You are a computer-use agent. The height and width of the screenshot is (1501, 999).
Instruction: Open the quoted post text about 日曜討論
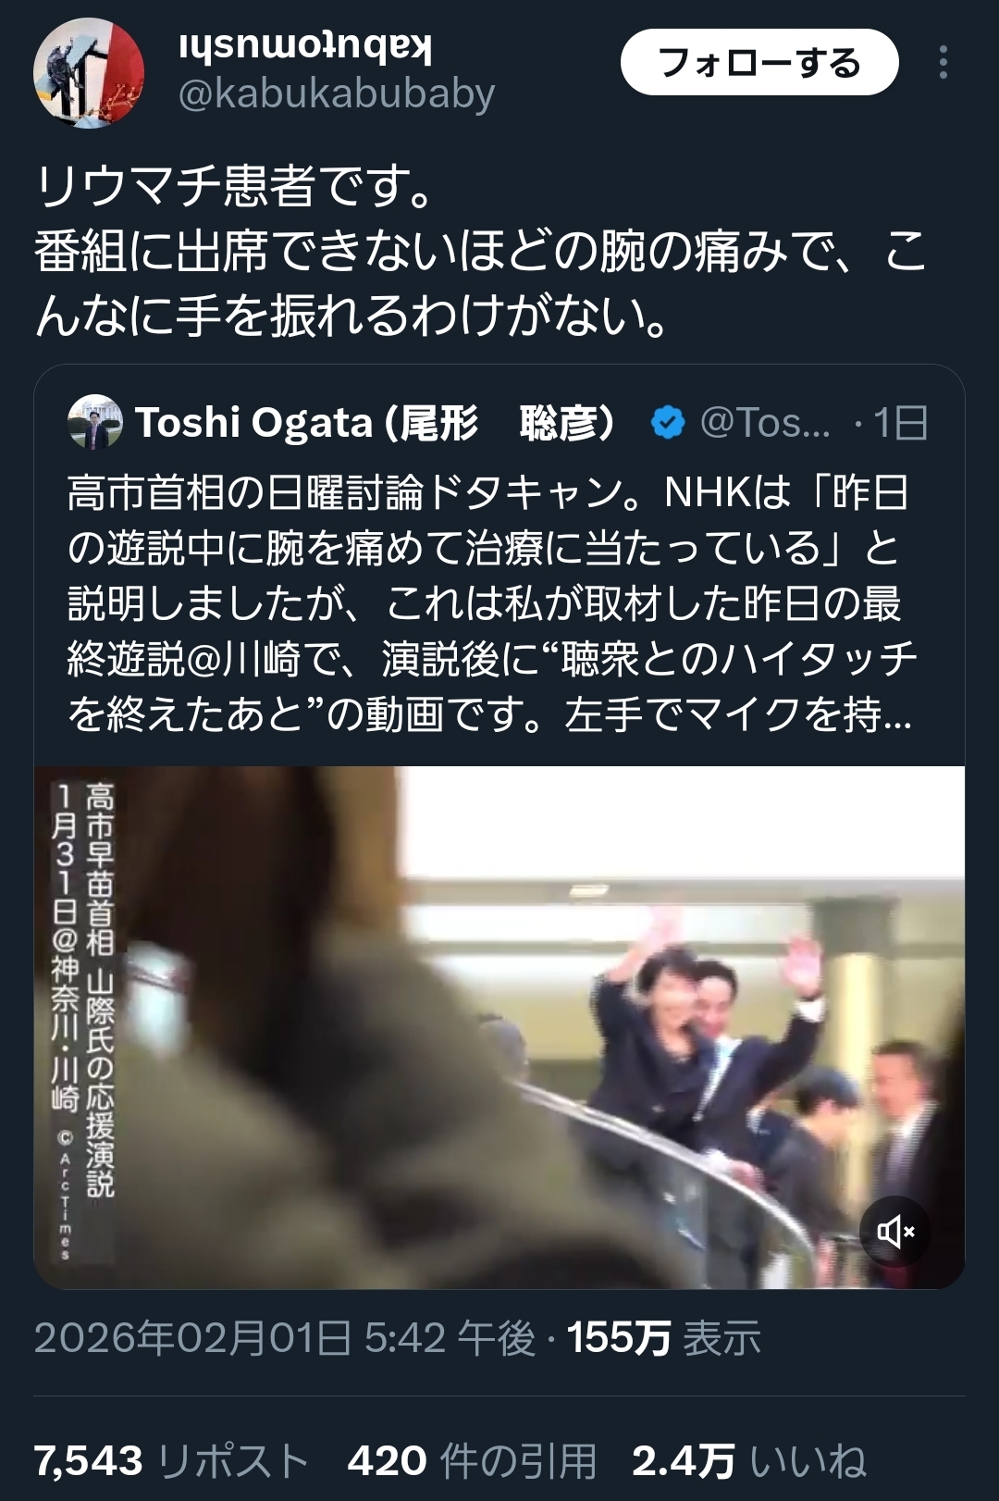coord(492,603)
